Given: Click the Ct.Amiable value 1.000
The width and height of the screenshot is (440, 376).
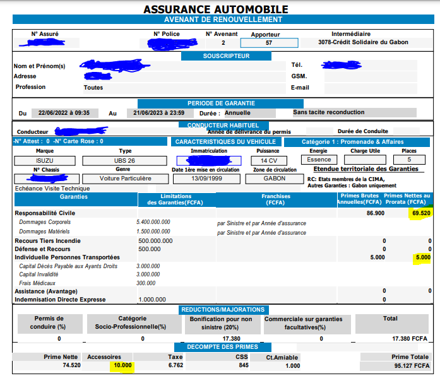Looking at the screenshot, I should click(293, 366).
